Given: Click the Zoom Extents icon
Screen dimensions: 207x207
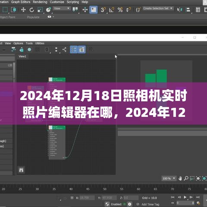Looking at the screenshot, I should point(198,179).
